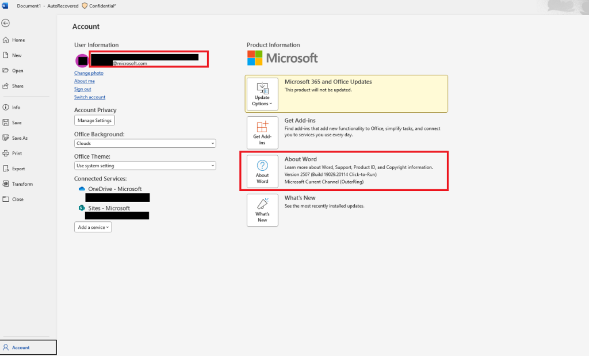Click the Microsoft 365 and Office Updates heading
This screenshot has width=589, height=356.
point(328,82)
